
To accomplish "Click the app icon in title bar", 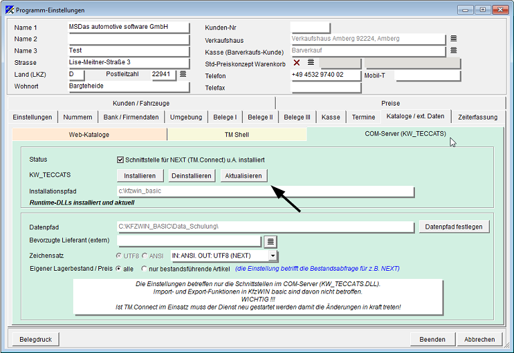I will pyautogui.click(x=9, y=10).
